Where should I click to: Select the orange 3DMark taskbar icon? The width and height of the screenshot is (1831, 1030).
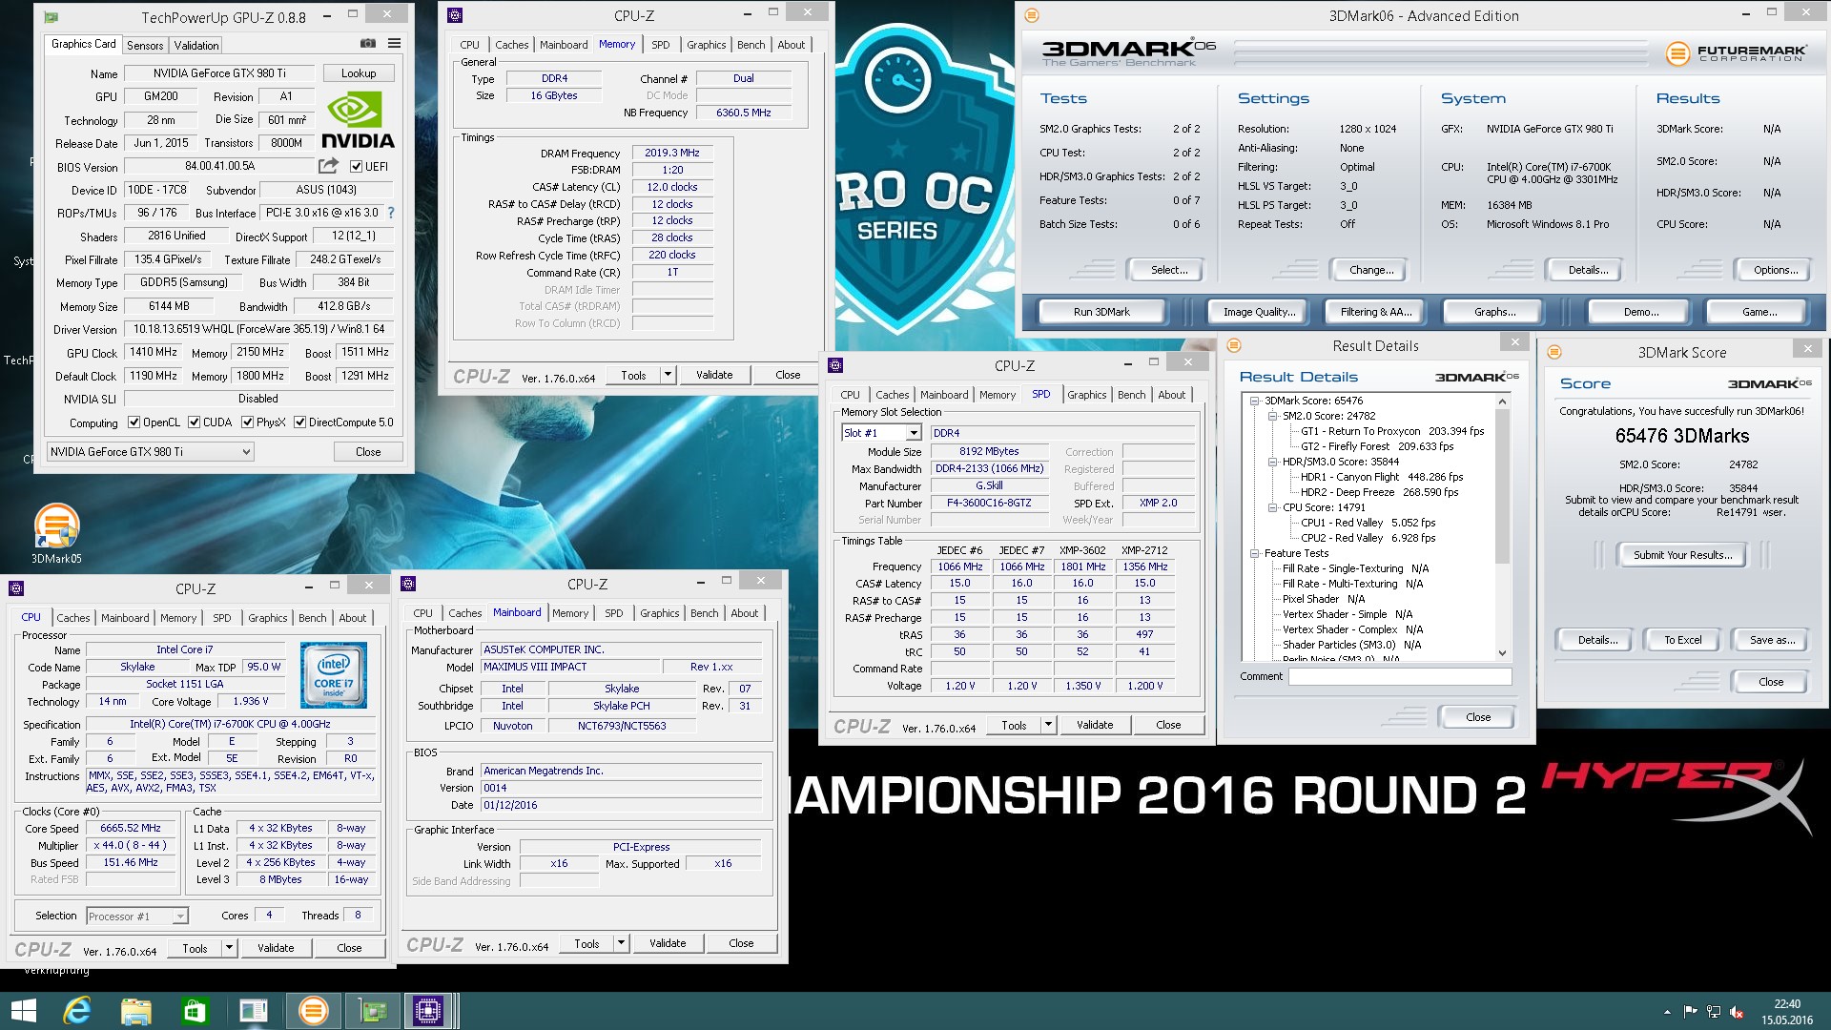coord(313,1011)
